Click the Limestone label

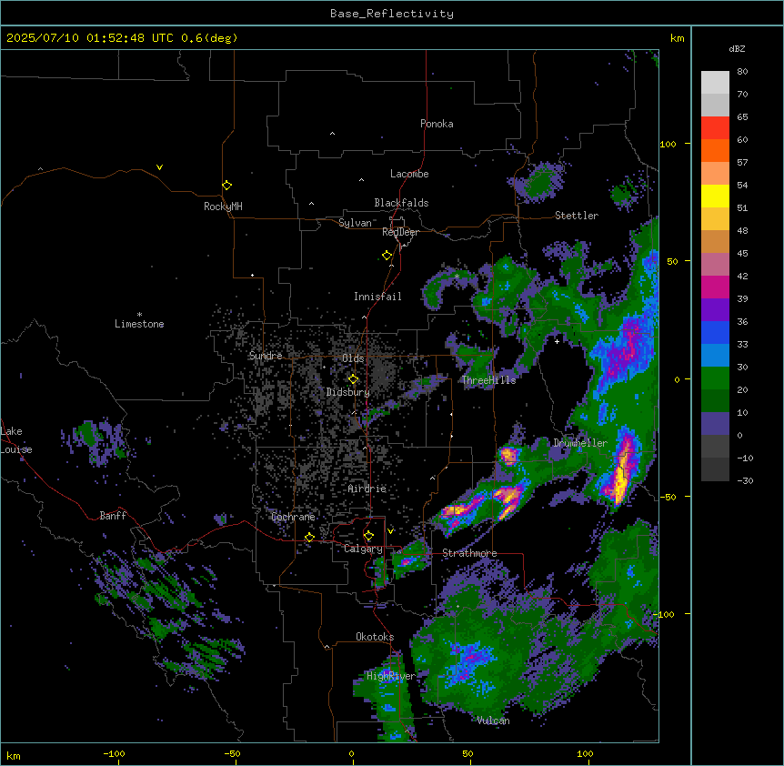(x=139, y=324)
